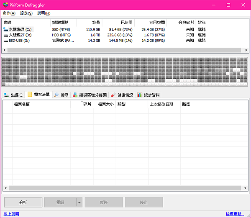The width and height of the screenshot is (251, 218).
Task: Click the pill icon of 健康情況 tab
Action: 113,95
